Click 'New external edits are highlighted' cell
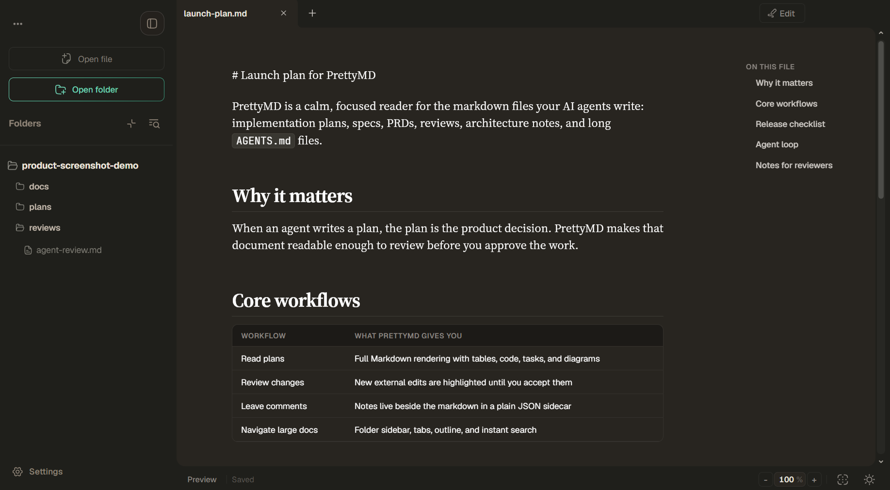Viewport: 890px width, 490px height. [x=463, y=383]
